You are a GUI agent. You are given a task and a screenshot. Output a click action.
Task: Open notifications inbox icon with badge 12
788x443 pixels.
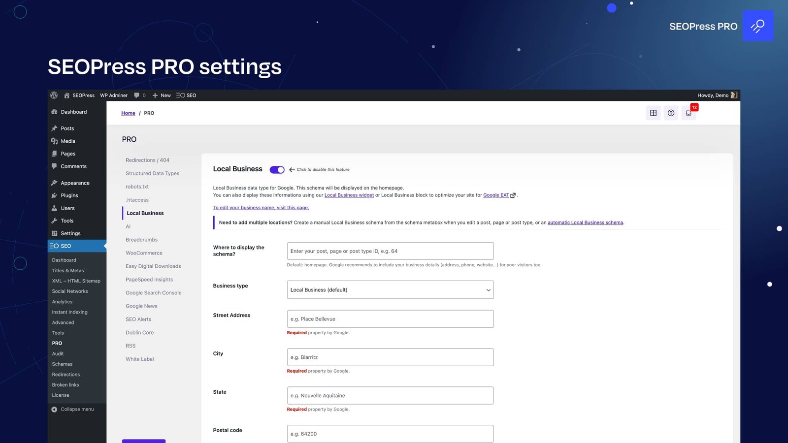pos(689,113)
